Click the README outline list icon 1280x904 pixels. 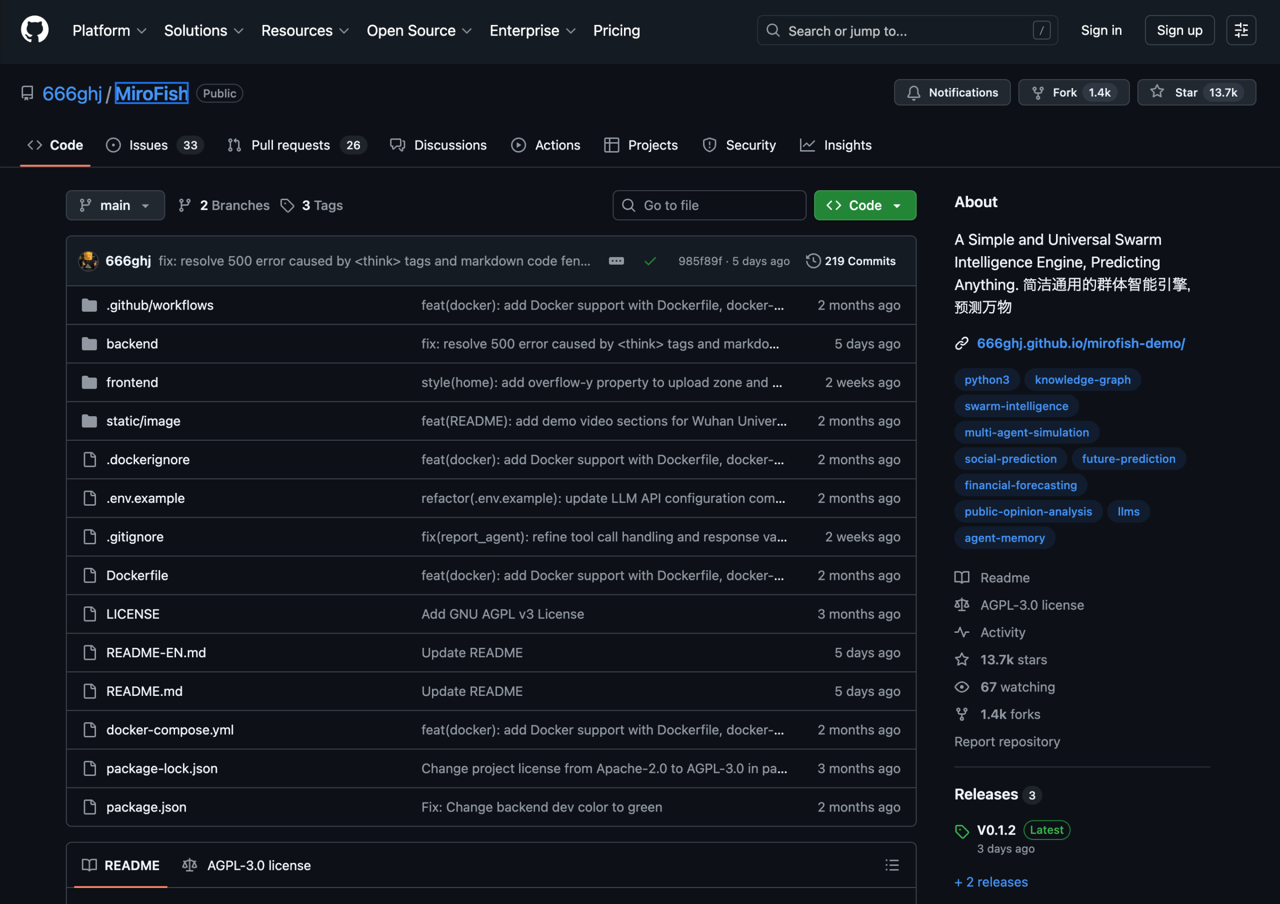[x=891, y=865]
